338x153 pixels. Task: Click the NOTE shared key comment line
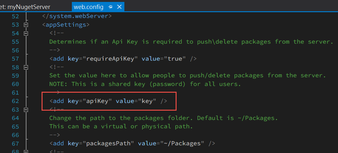[x=145, y=84]
